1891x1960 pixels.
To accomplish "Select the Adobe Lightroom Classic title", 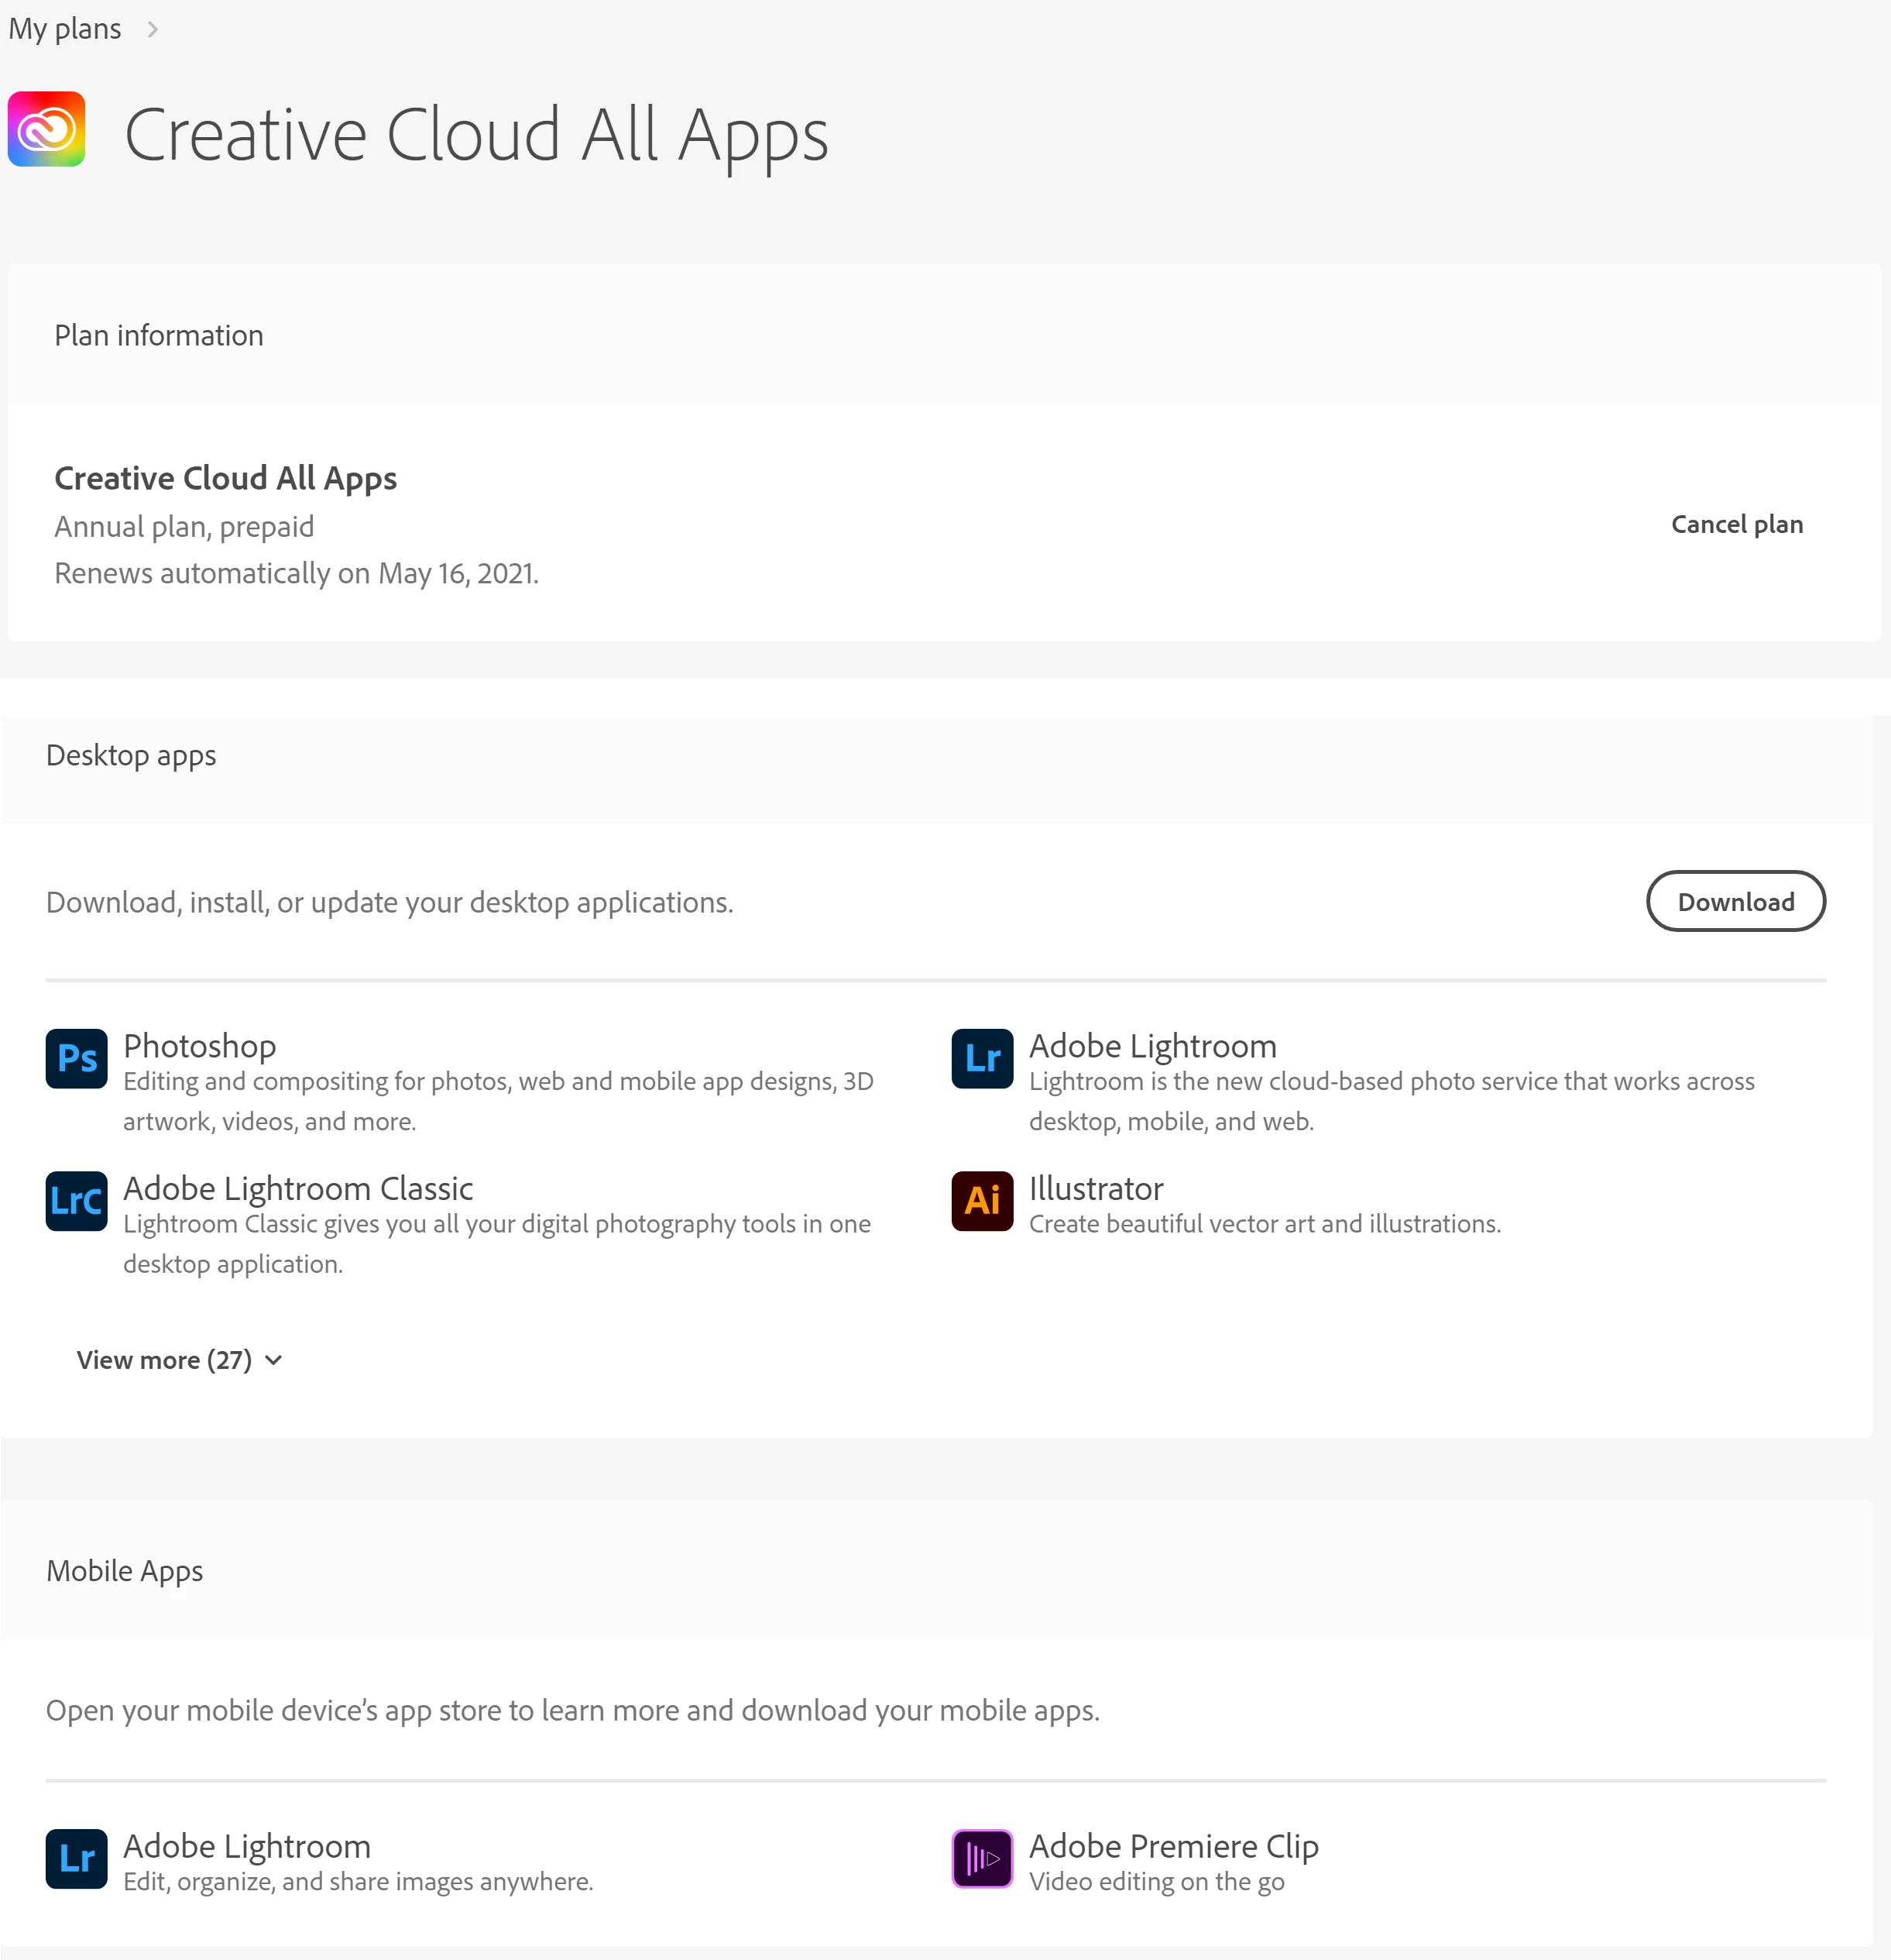I will tap(298, 1188).
